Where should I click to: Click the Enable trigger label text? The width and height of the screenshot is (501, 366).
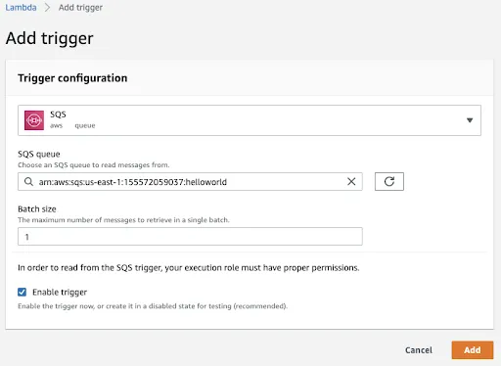(x=60, y=292)
